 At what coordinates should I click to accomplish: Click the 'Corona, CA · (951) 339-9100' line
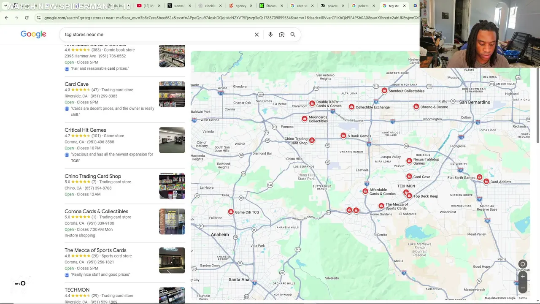coord(89,223)
